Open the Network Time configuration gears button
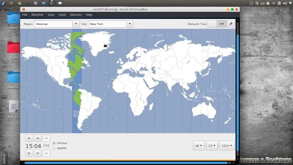Image resolution: width=293 pixels, height=165 pixels. (x=231, y=24)
